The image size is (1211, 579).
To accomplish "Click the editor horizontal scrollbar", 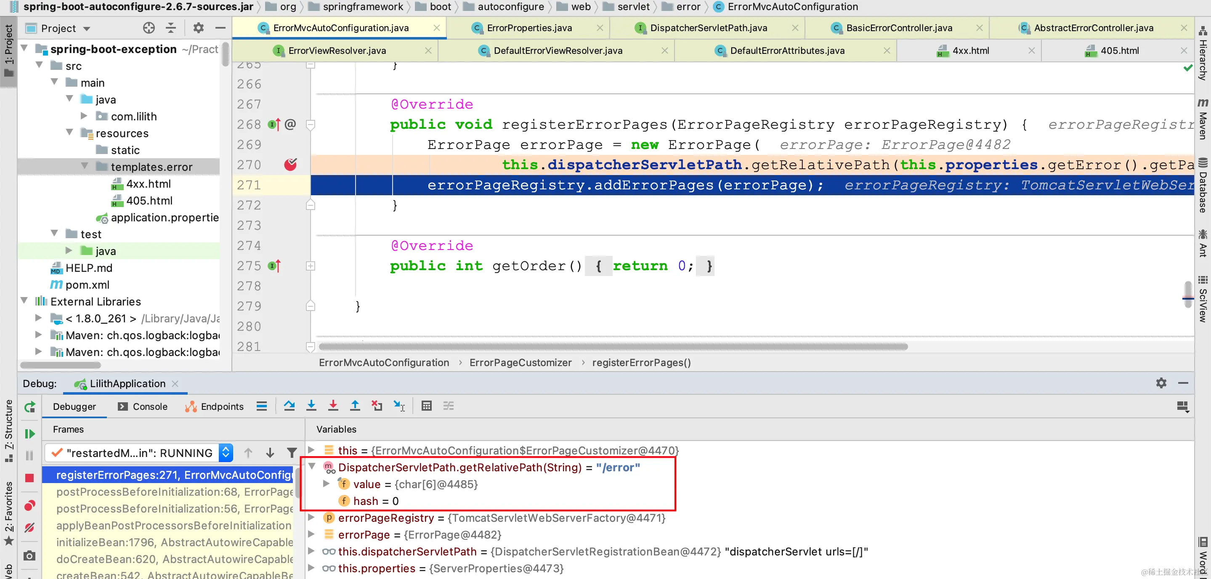I will click(613, 347).
